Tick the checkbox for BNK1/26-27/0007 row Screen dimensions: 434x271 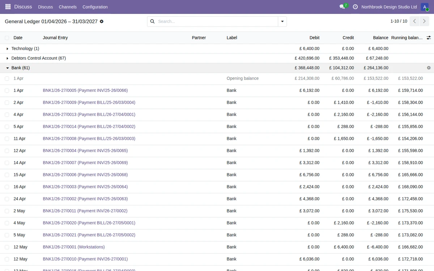pyautogui.click(x=7, y=163)
